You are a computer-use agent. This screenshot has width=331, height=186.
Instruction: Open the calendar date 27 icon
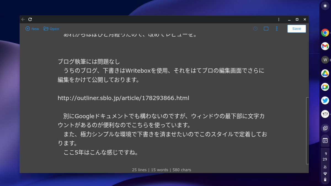[325, 141]
